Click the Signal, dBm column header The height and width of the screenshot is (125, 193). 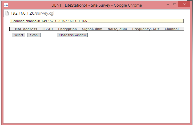tap(92, 29)
